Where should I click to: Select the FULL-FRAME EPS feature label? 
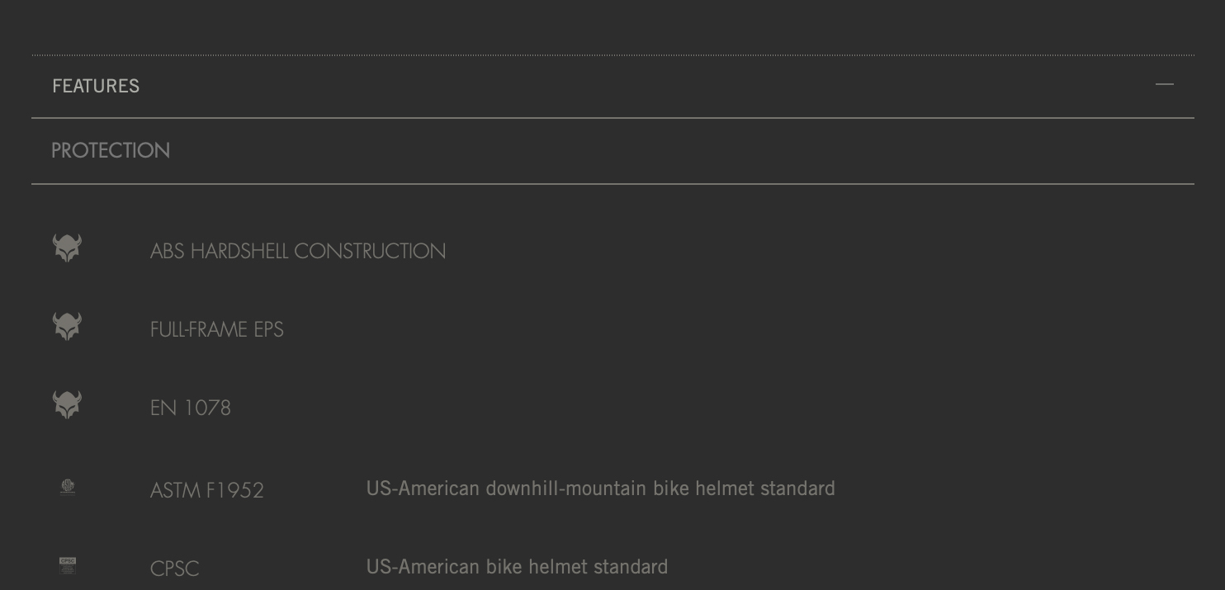click(x=217, y=329)
